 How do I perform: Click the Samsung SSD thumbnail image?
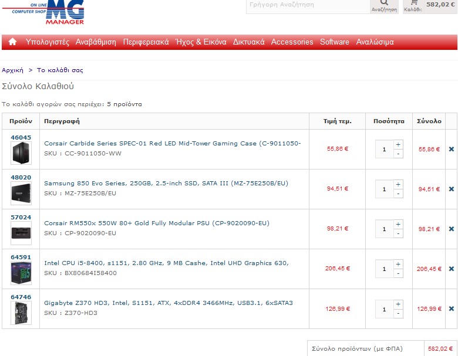coord(21,193)
